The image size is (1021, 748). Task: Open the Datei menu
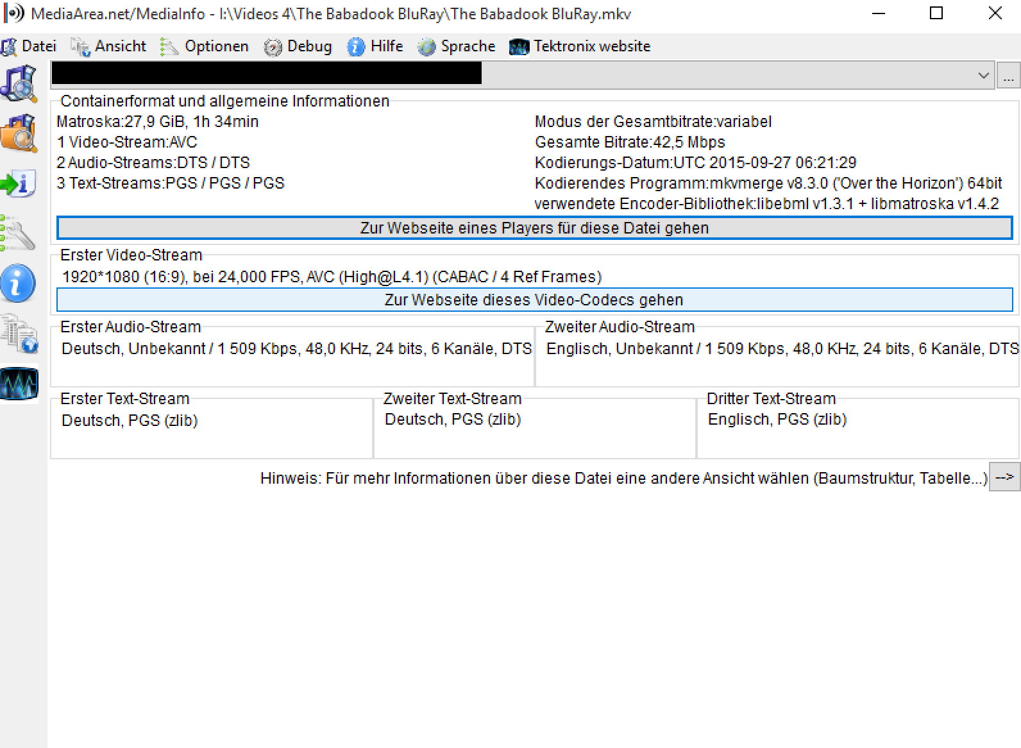(30, 46)
